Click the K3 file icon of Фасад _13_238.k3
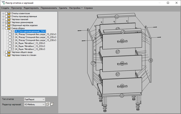The height and width of the screenshot is (114, 181). click(13, 40)
